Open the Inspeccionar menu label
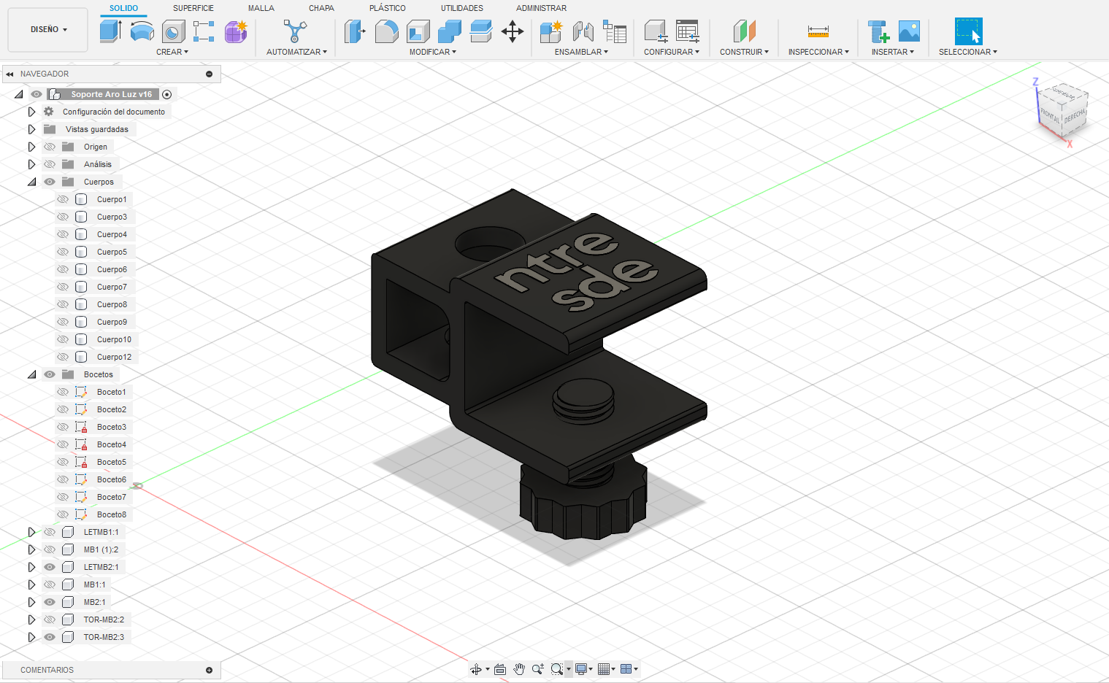This screenshot has height=683, width=1109. click(x=818, y=52)
